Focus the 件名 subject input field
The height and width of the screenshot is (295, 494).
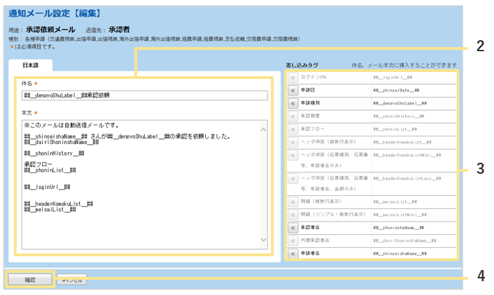(145, 96)
